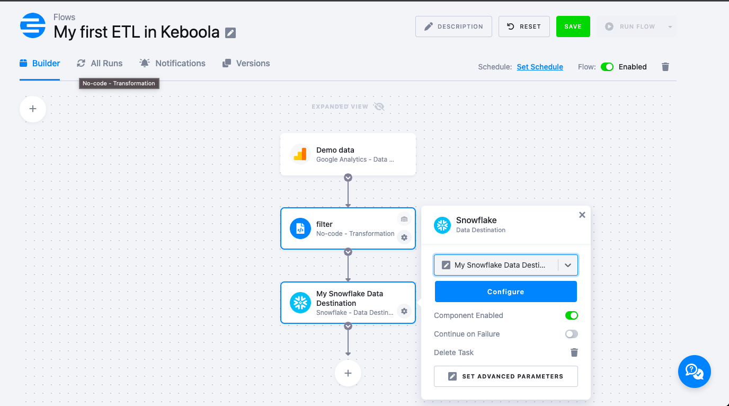This screenshot has width=729, height=406.
Task: Switch to the All Runs tab
Action: (x=100, y=63)
